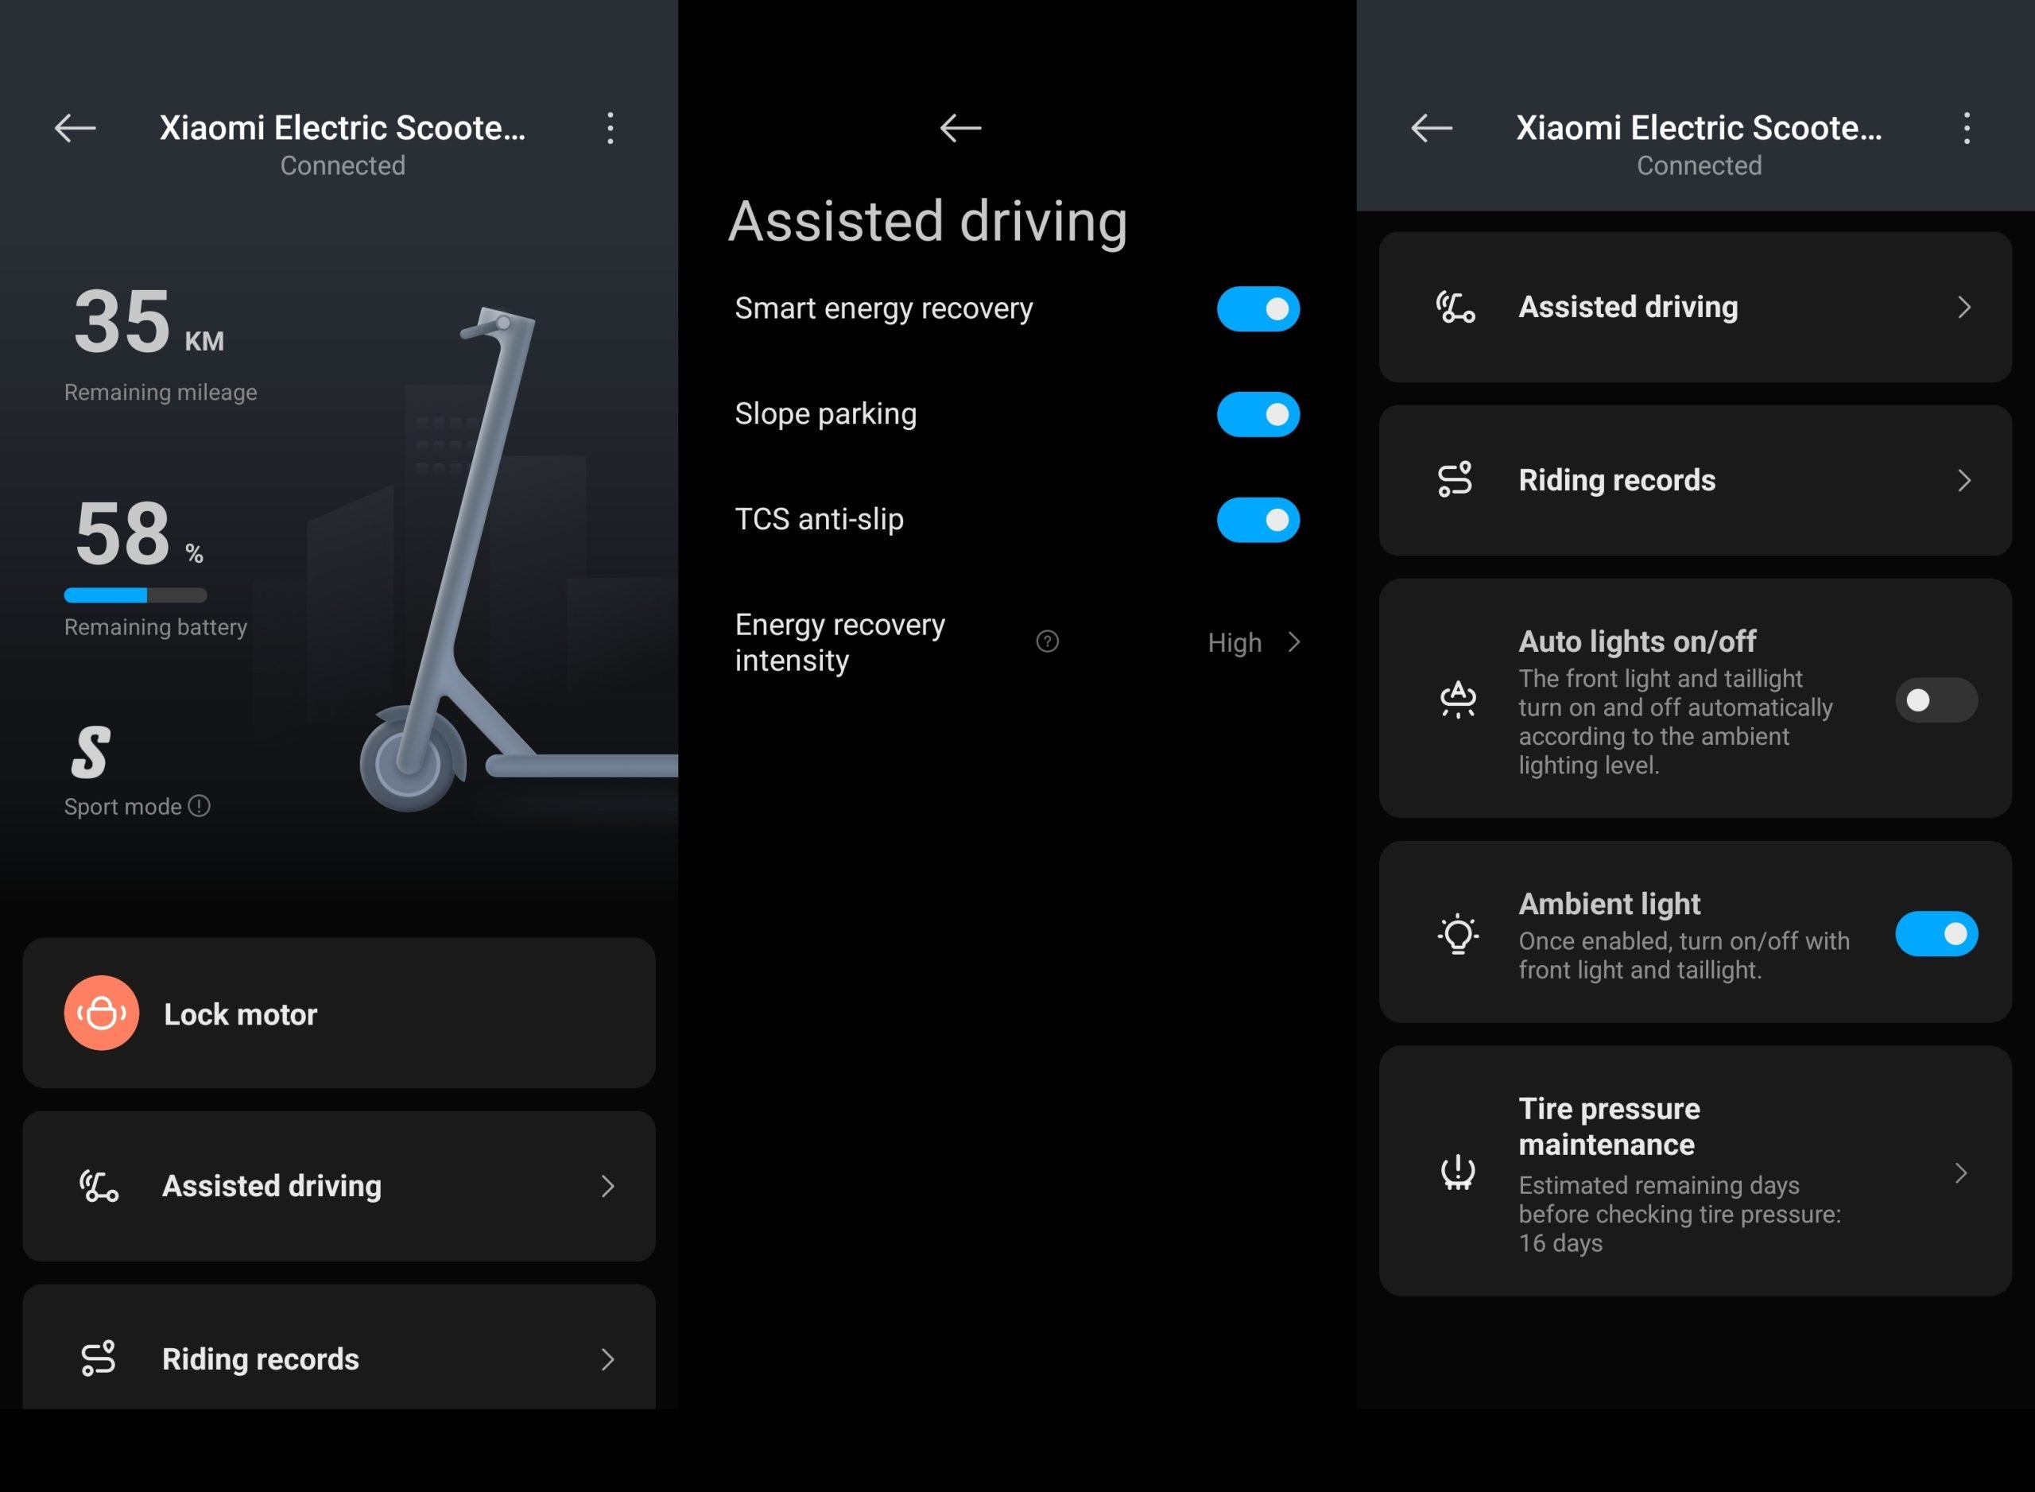Tap the back arrow on Assisted driving screen
Screen dimensions: 2035x1492
[960, 128]
